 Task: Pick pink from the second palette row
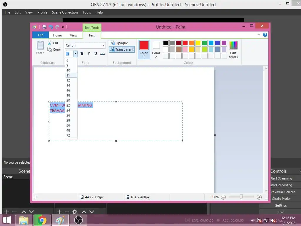point(185,49)
